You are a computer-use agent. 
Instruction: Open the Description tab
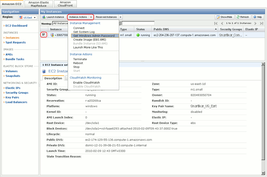click(x=53, y=78)
